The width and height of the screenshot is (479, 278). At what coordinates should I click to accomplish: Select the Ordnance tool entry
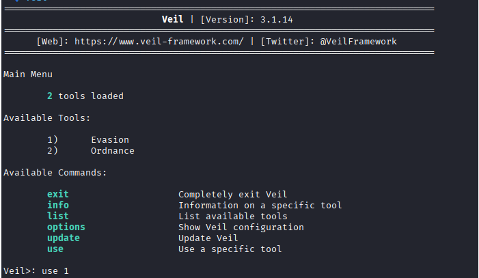pyautogui.click(x=112, y=150)
